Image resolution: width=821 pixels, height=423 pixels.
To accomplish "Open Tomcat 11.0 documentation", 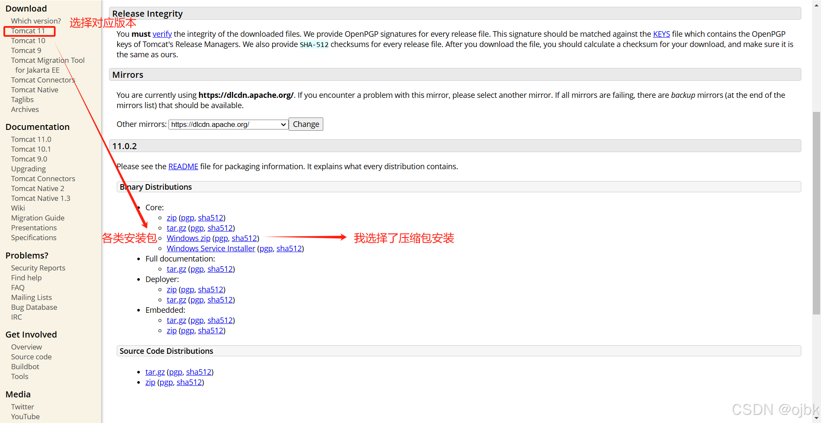I will tap(31, 139).
